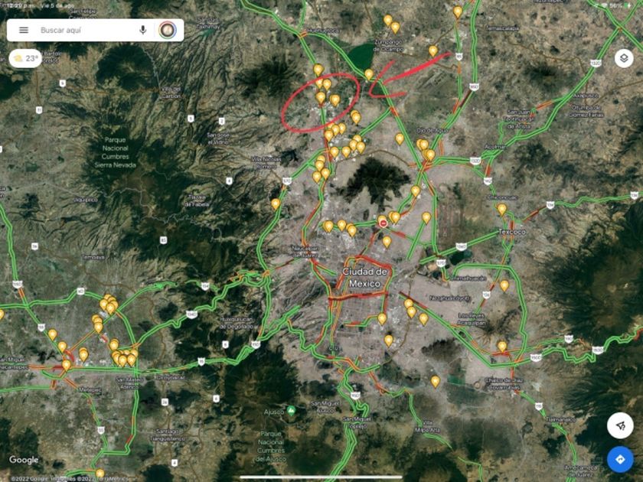The height and width of the screenshot is (482, 643).
Task: Tap the 'Milpa Alta' label
Action: click(427, 426)
